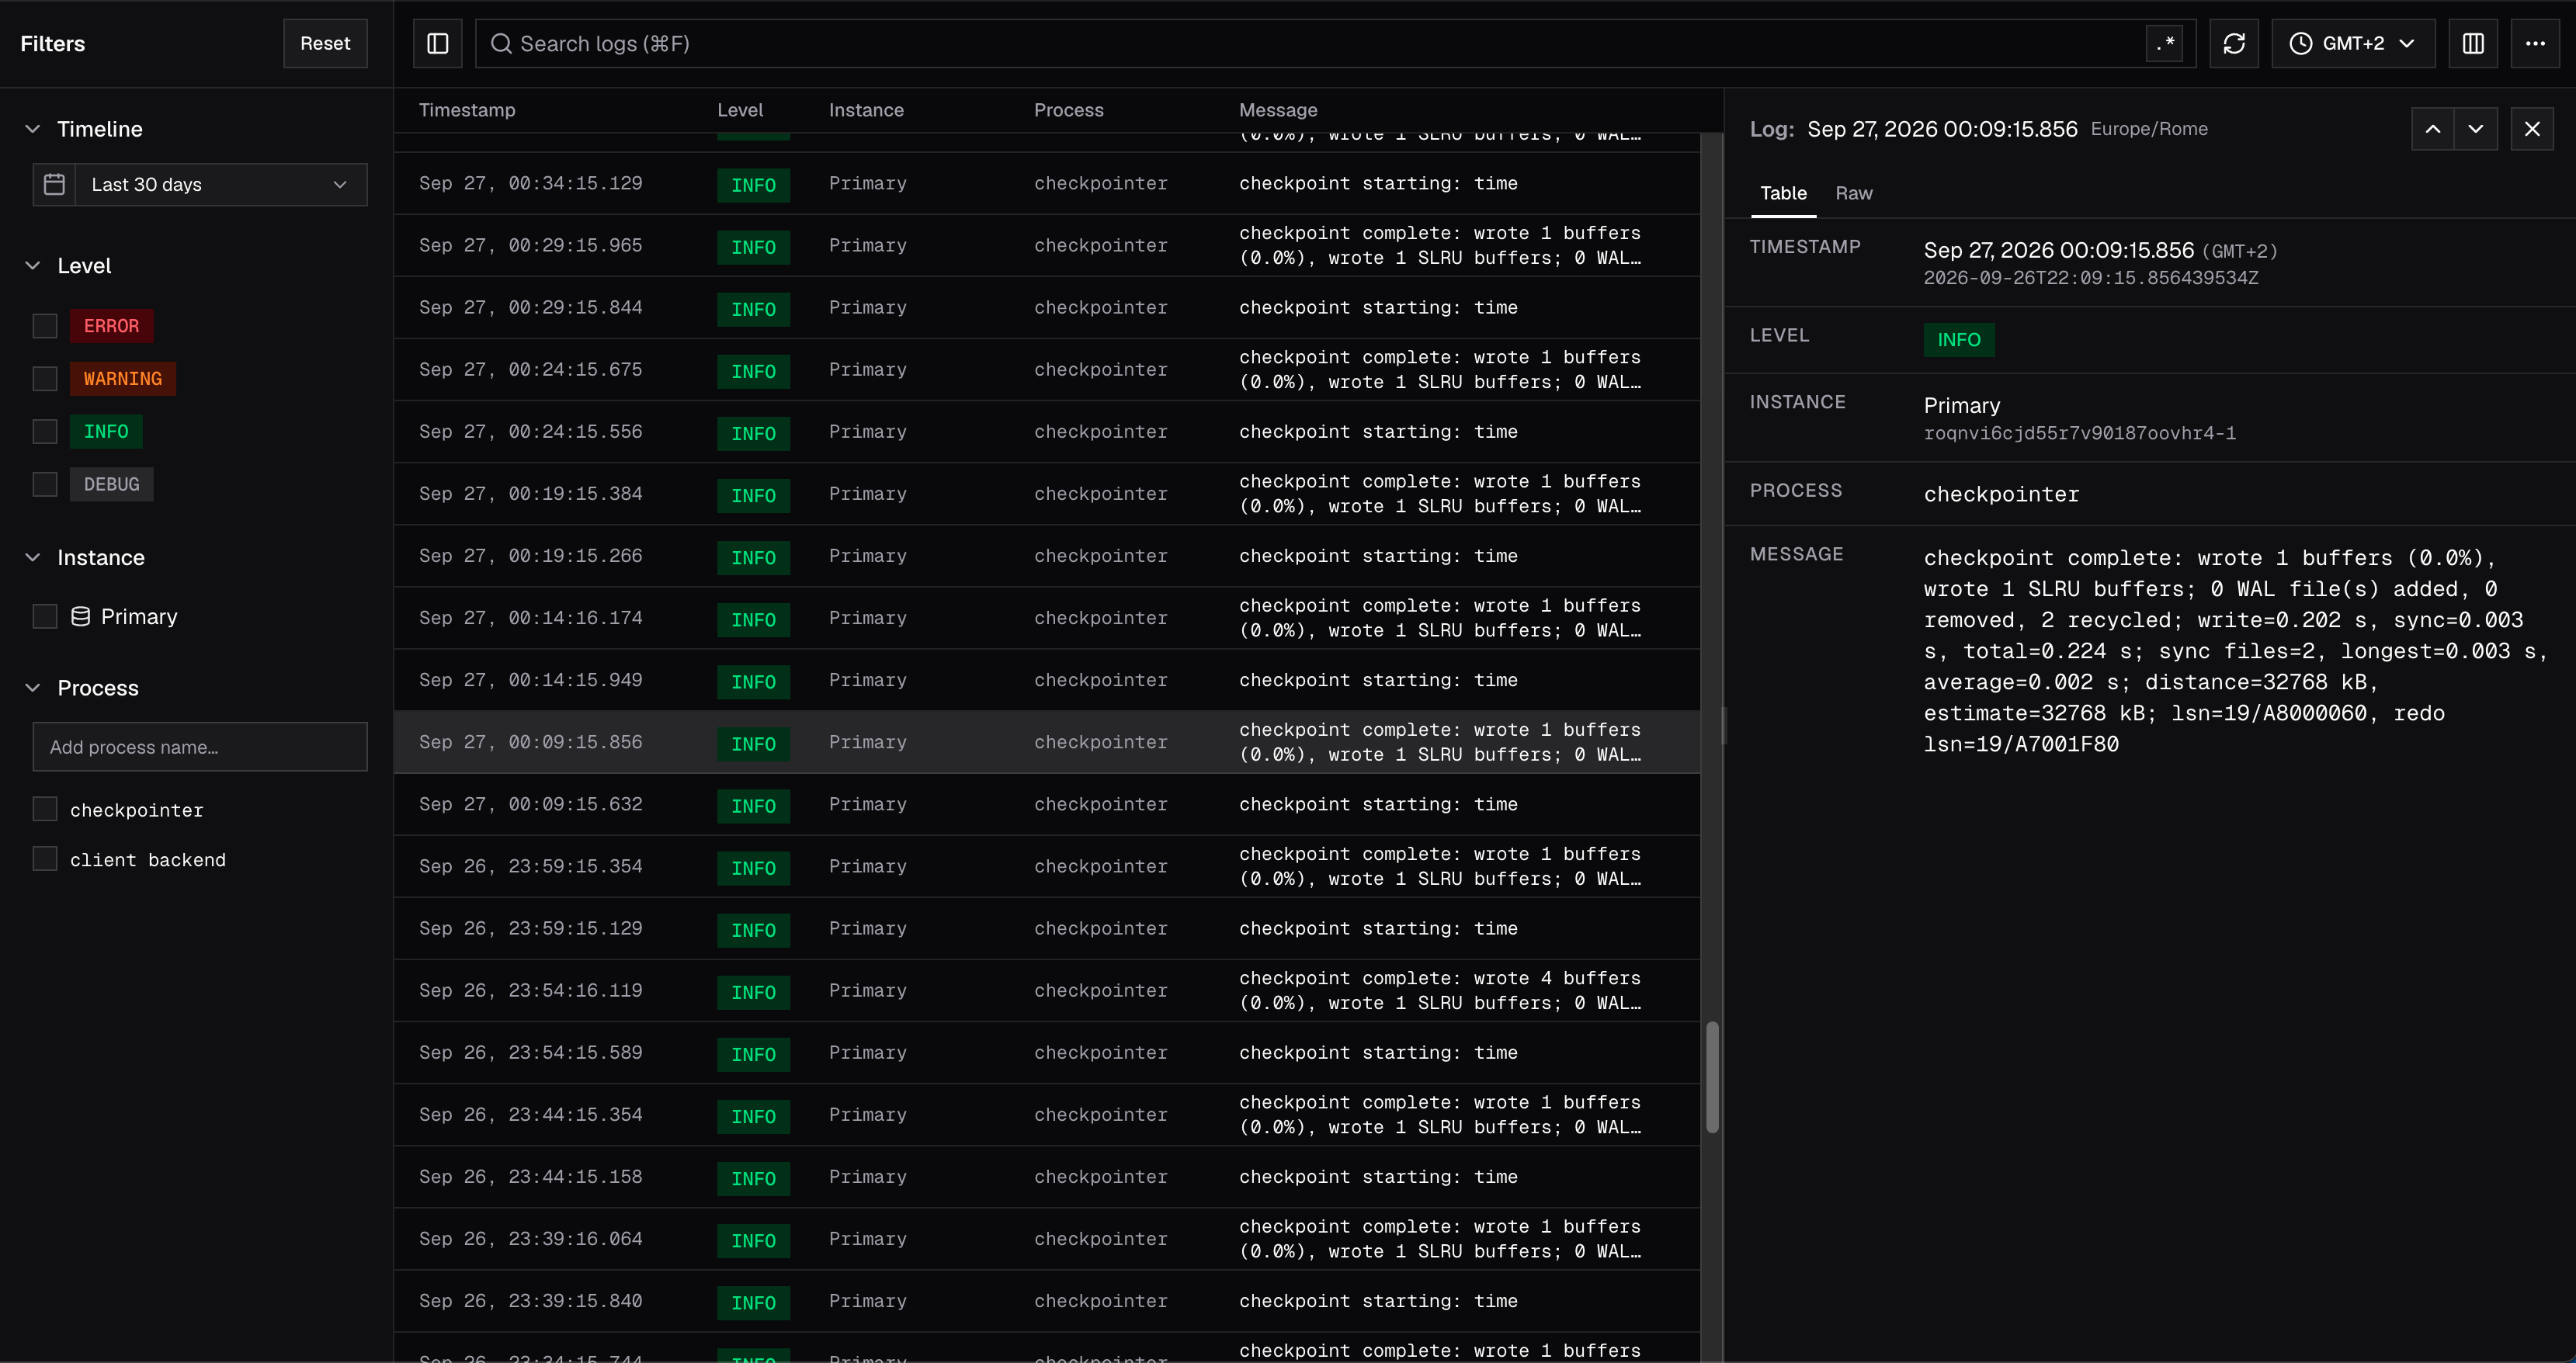The height and width of the screenshot is (1363, 2576).
Task: Select log row Sep 27, 00:14:16.174
Action: tap(1047, 618)
